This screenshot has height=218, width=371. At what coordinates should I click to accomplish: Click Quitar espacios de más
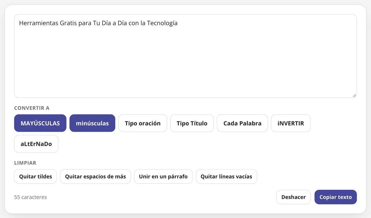pos(96,177)
